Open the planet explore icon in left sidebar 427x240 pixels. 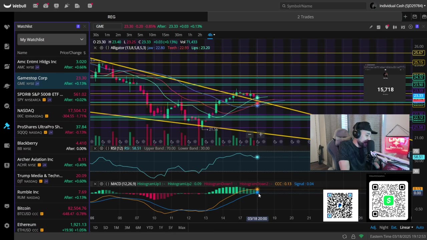(7, 86)
